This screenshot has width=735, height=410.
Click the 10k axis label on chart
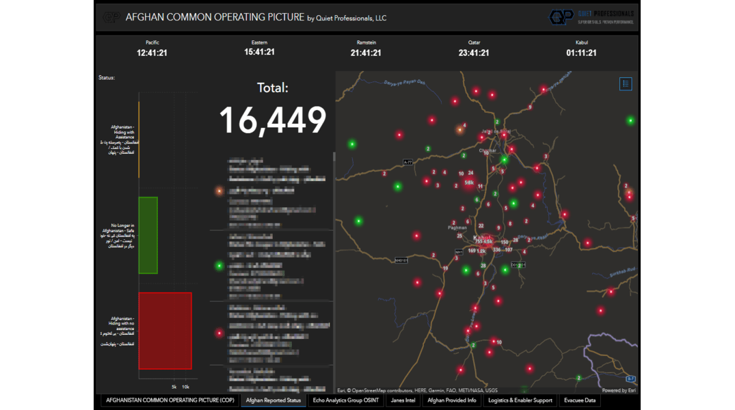(x=185, y=387)
